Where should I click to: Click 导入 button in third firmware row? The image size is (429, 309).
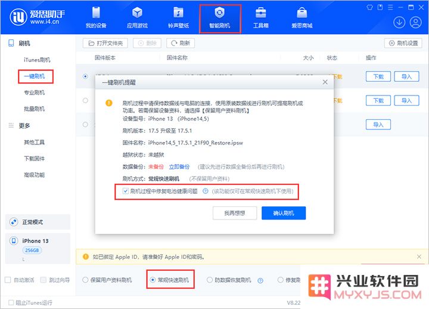pos(378,125)
